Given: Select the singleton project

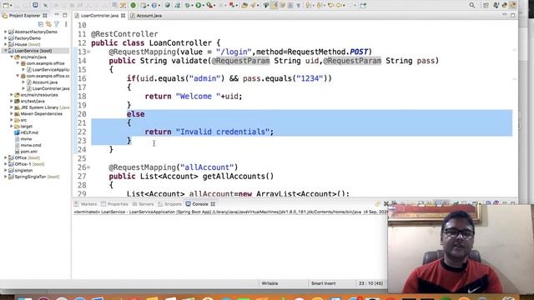Looking at the screenshot, I should point(23,170).
